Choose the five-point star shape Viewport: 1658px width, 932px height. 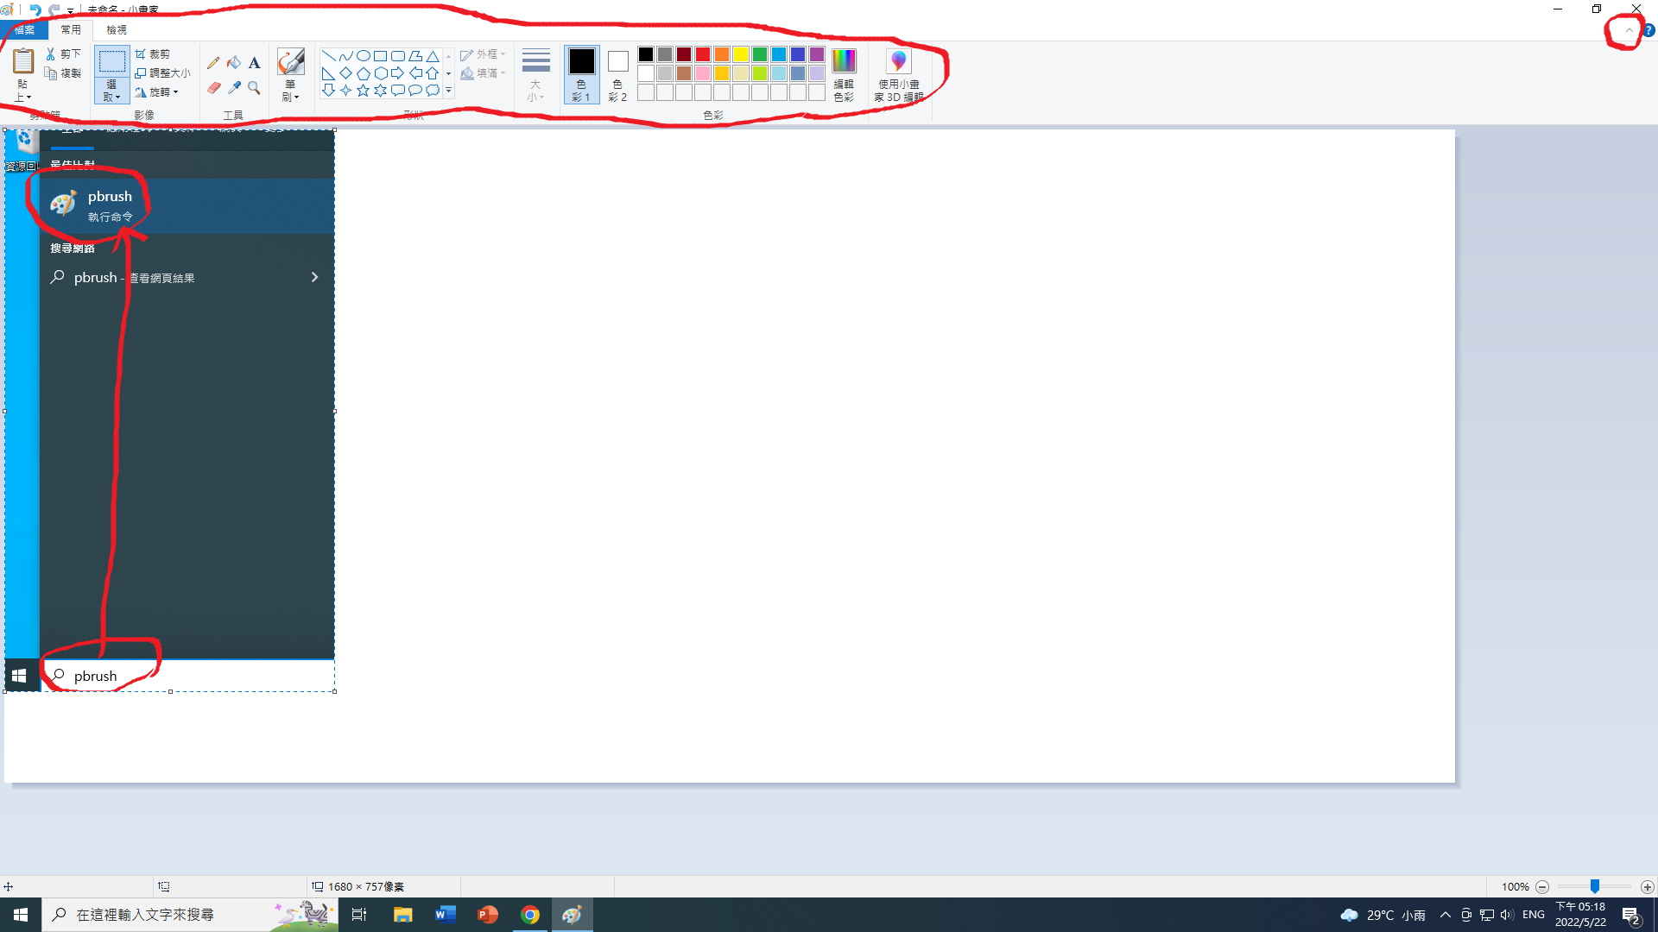(363, 90)
